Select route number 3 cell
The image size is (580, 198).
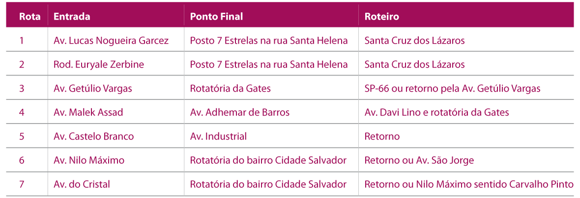coord(22,89)
